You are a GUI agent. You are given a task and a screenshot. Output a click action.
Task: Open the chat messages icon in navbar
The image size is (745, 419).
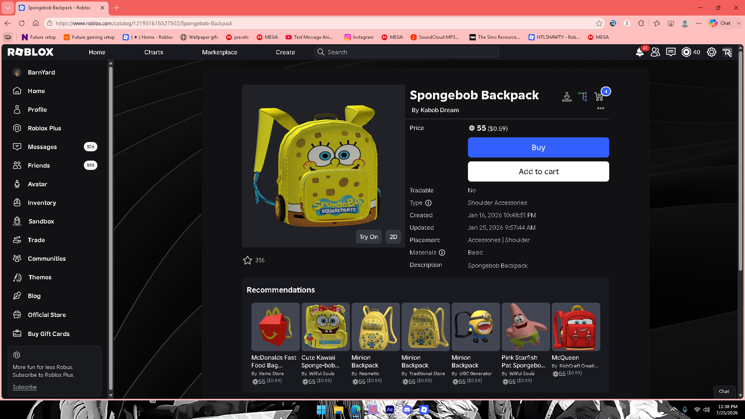671,52
